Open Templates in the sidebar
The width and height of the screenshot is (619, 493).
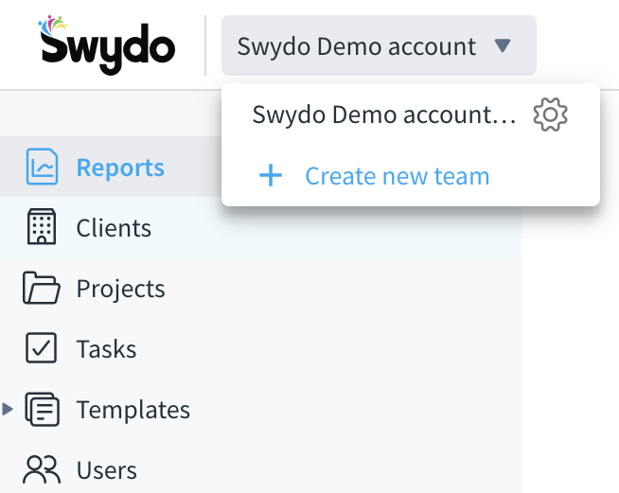[x=133, y=410]
